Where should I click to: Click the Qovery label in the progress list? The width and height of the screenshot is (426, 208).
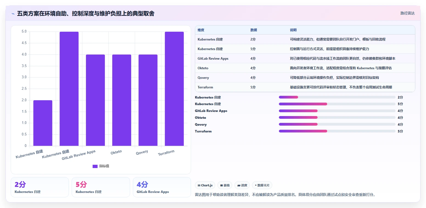coord(201,125)
